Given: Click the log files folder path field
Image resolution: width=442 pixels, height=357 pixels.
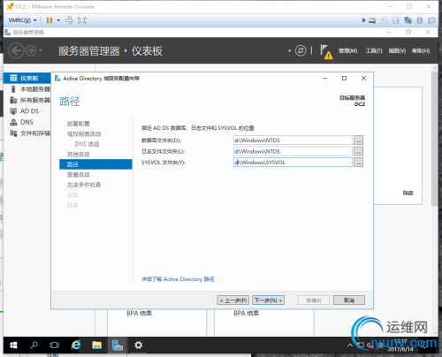Looking at the screenshot, I should coord(293,151).
